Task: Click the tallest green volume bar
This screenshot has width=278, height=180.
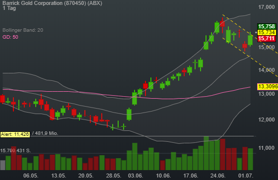Action: click(x=206, y=153)
